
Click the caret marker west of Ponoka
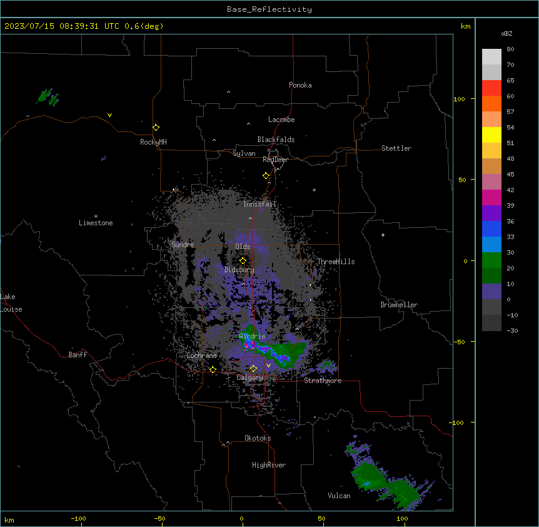click(228, 92)
